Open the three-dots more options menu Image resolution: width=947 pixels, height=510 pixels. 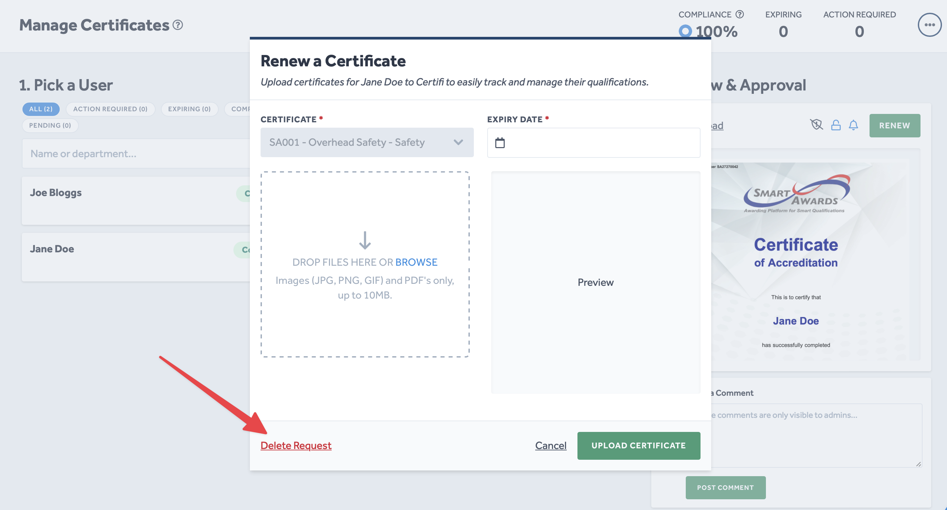click(929, 25)
